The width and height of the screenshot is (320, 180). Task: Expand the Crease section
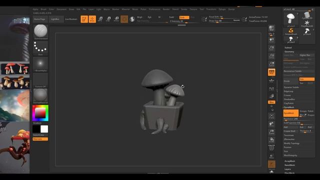(287, 95)
